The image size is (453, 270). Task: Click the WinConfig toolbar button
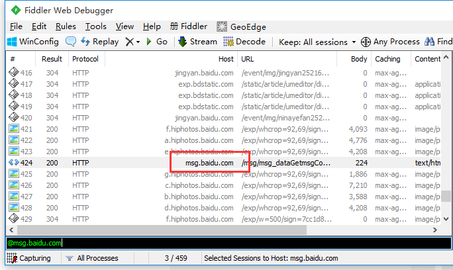(32, 42)
